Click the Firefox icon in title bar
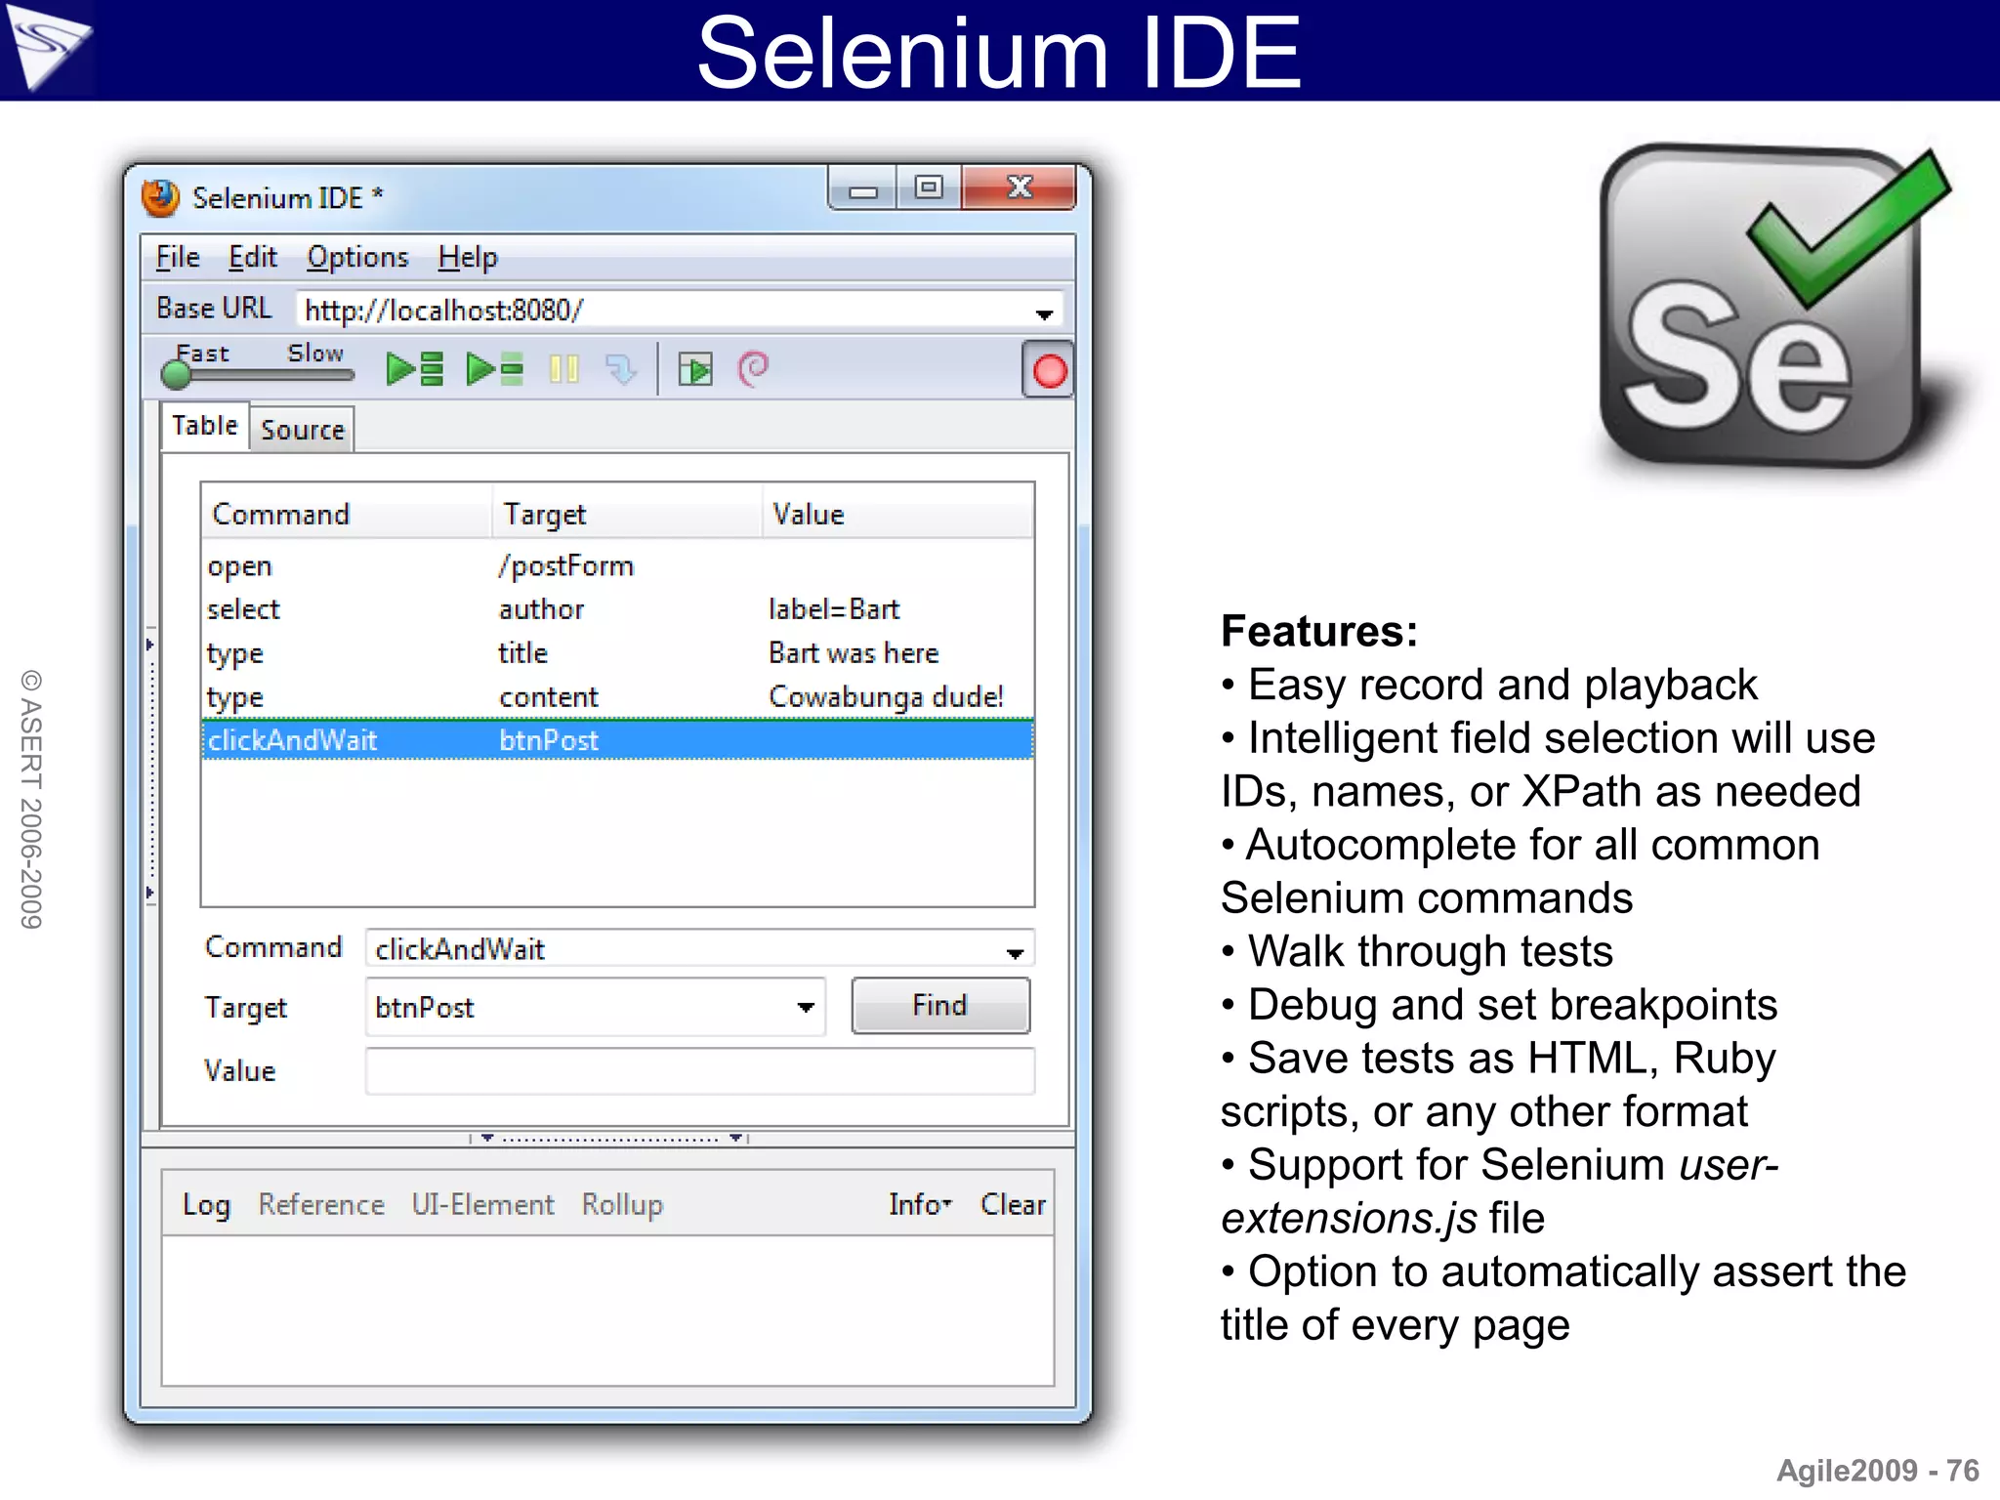 161,198
